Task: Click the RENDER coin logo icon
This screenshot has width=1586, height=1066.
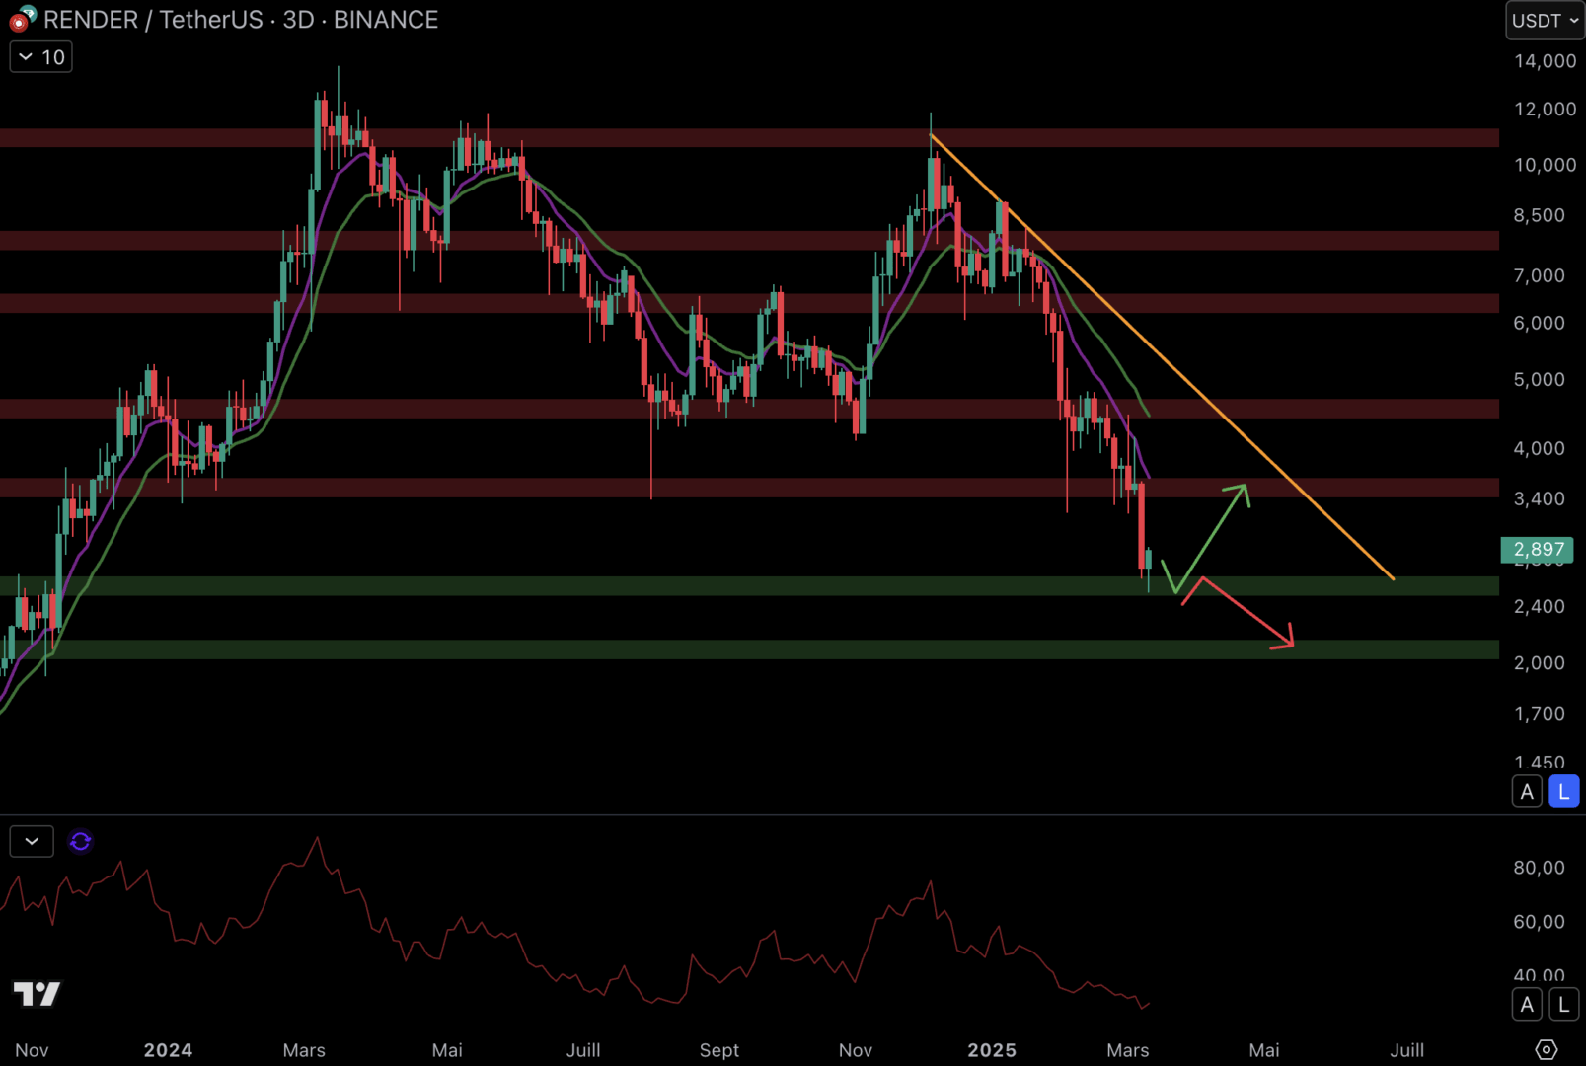Action: [x=23, y=18]
